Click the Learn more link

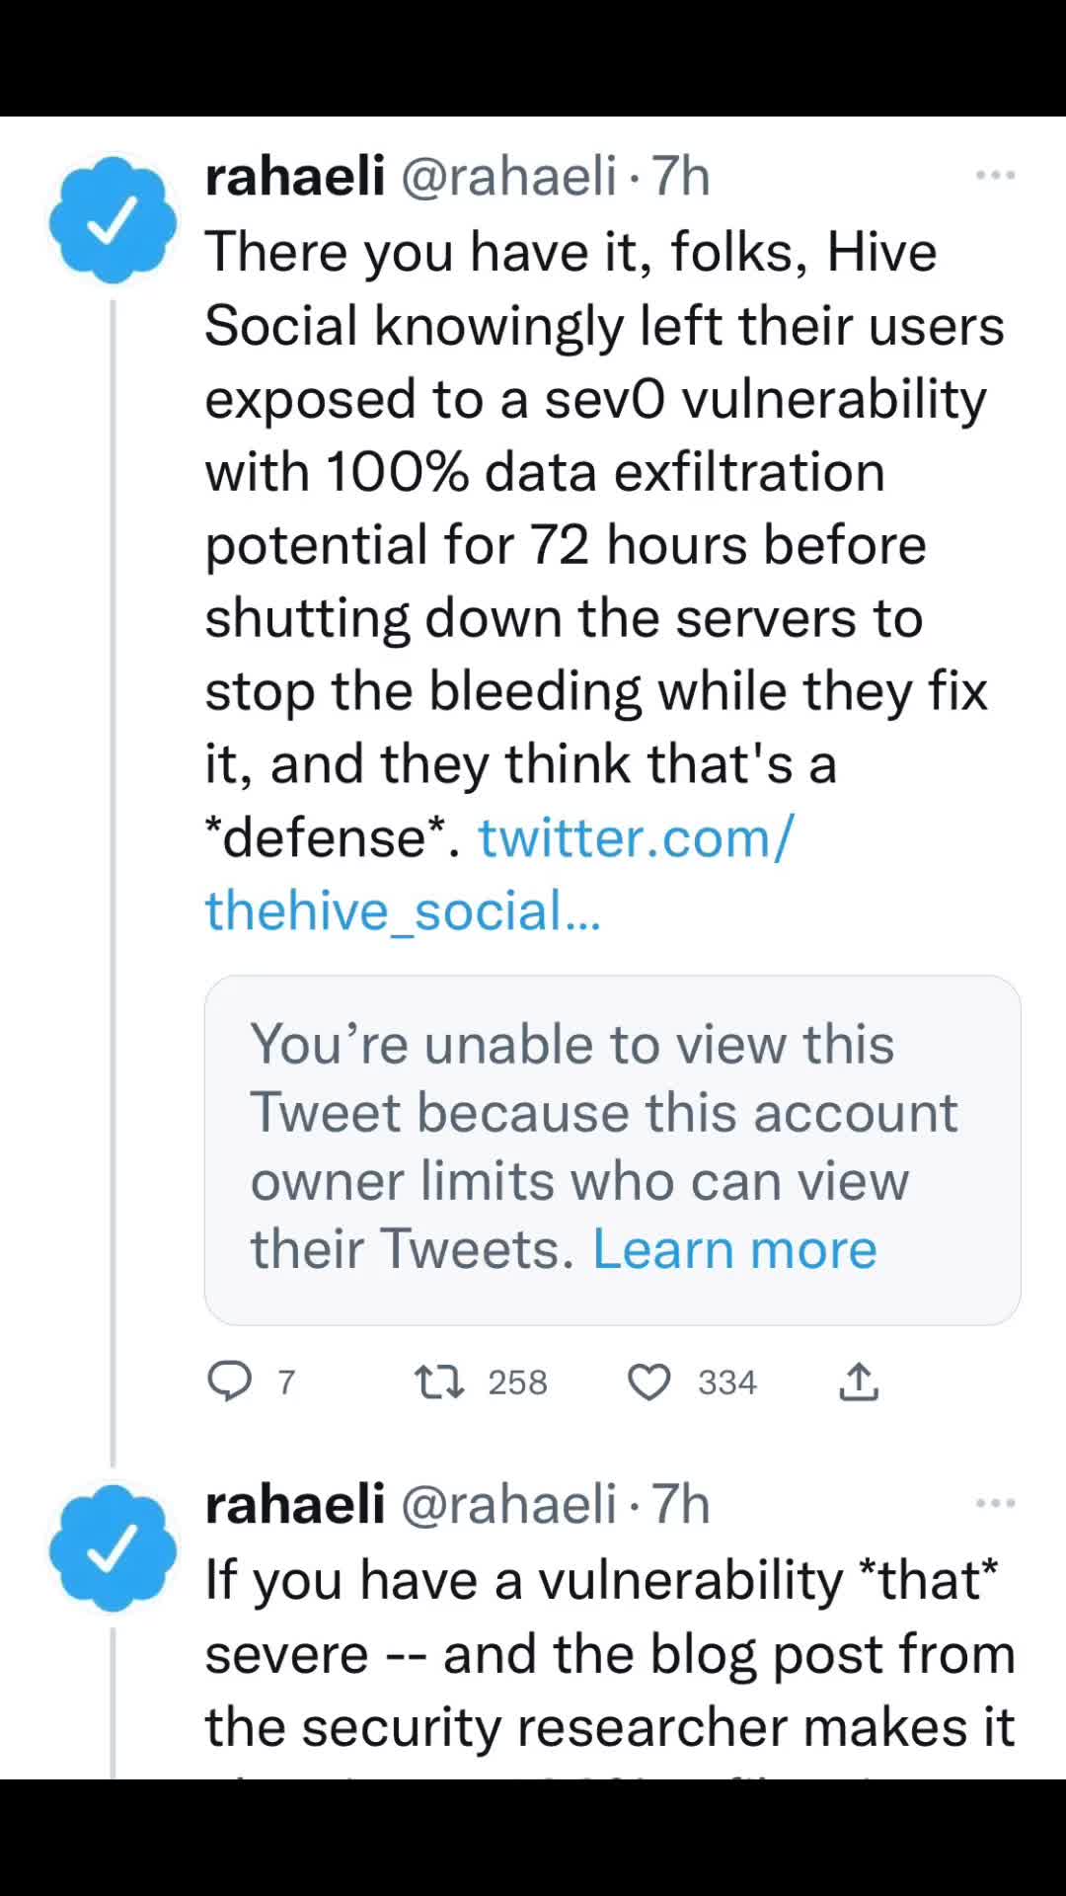(734, 1249)
